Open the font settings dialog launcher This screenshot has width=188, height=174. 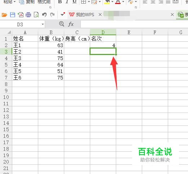pyautogui.click(x=136, y=8)
